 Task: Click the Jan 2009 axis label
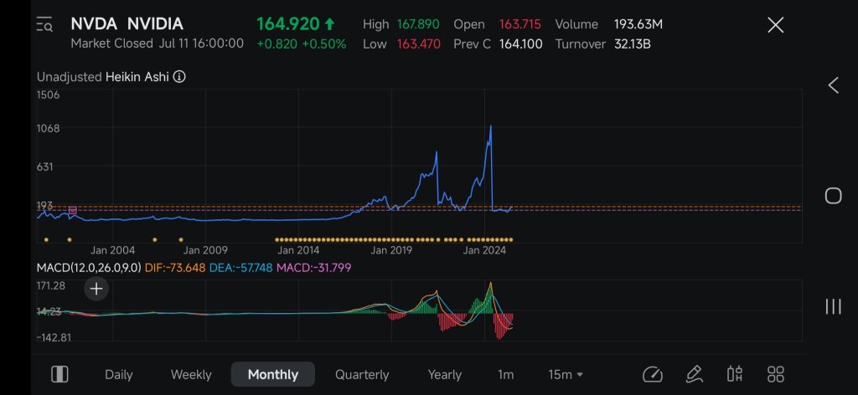tap(205, 251)
